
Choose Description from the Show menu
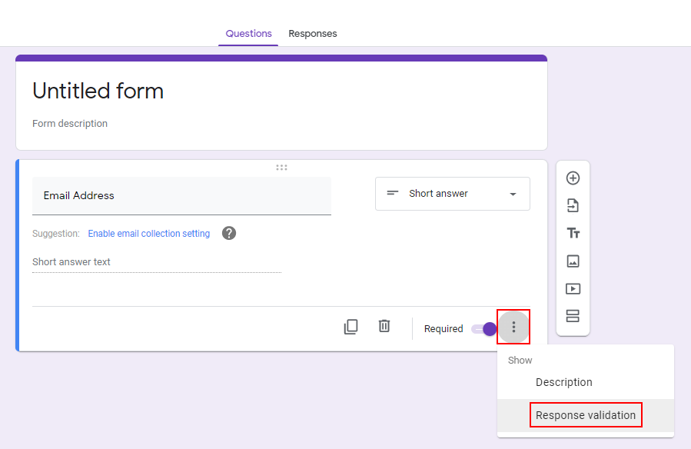click(586, 382)
